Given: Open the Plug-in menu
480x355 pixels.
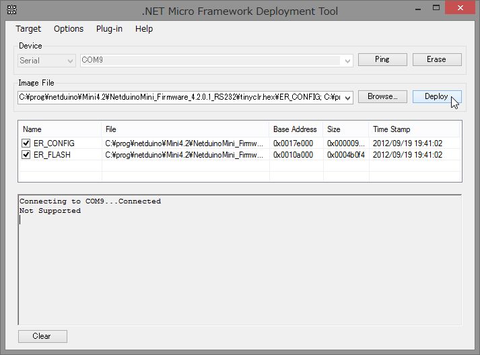Looking at the screenshot, I should (x=109, y=29).
